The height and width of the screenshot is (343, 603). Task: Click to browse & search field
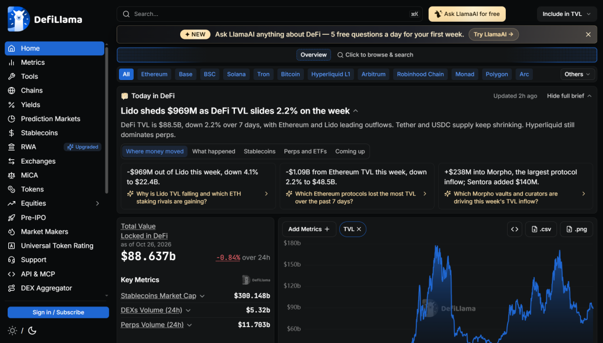coord(375,55)
